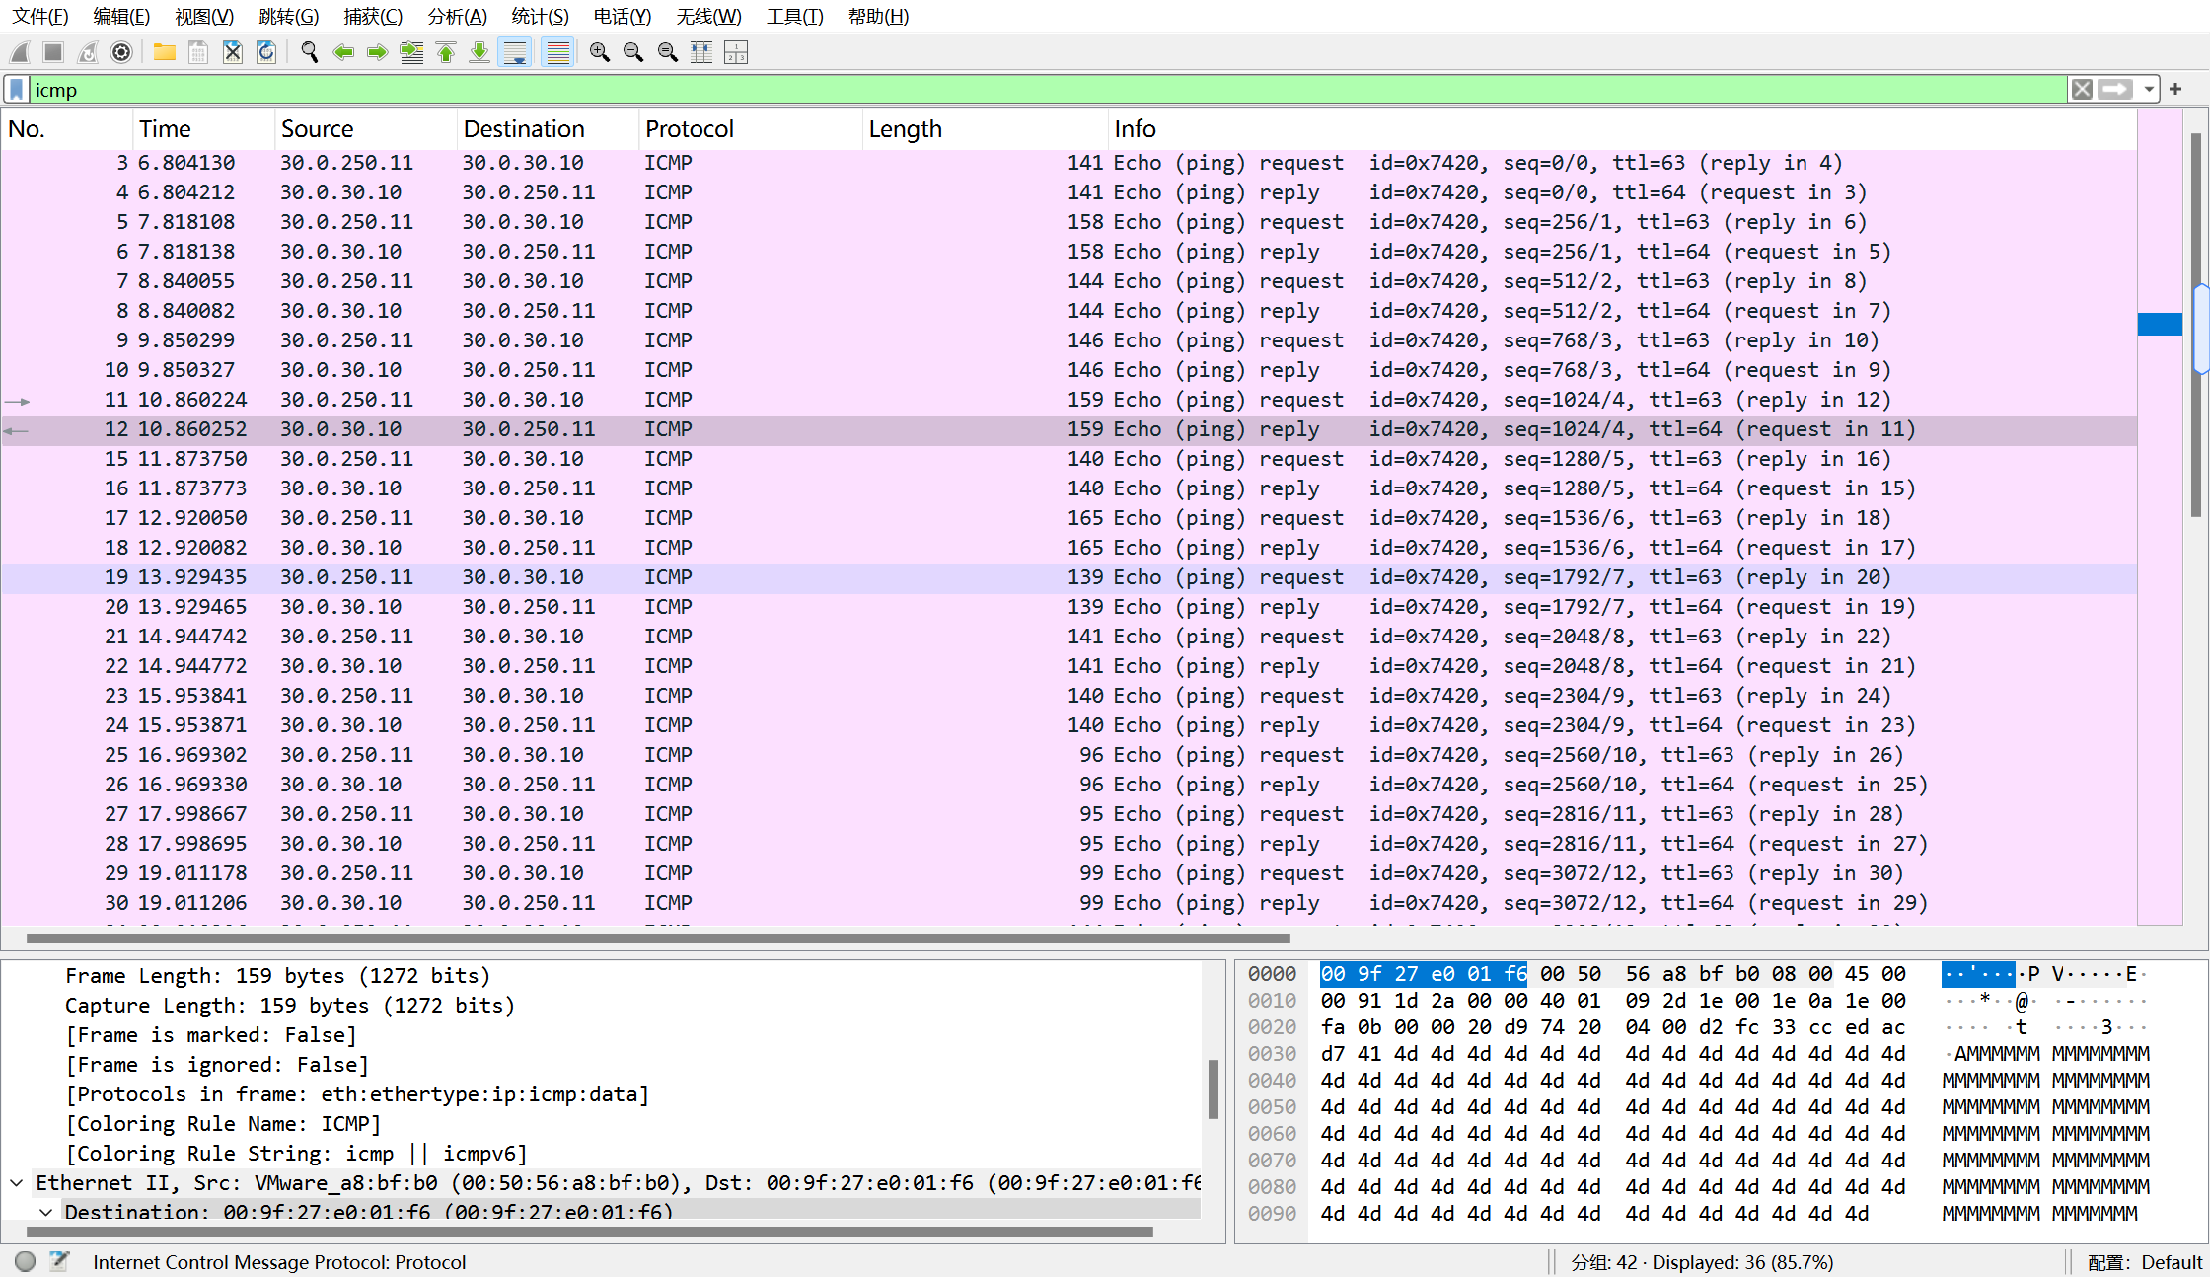2210x1277 pixels.
Task: Click the packet list horizontal scrollbar
Action: 657,938
